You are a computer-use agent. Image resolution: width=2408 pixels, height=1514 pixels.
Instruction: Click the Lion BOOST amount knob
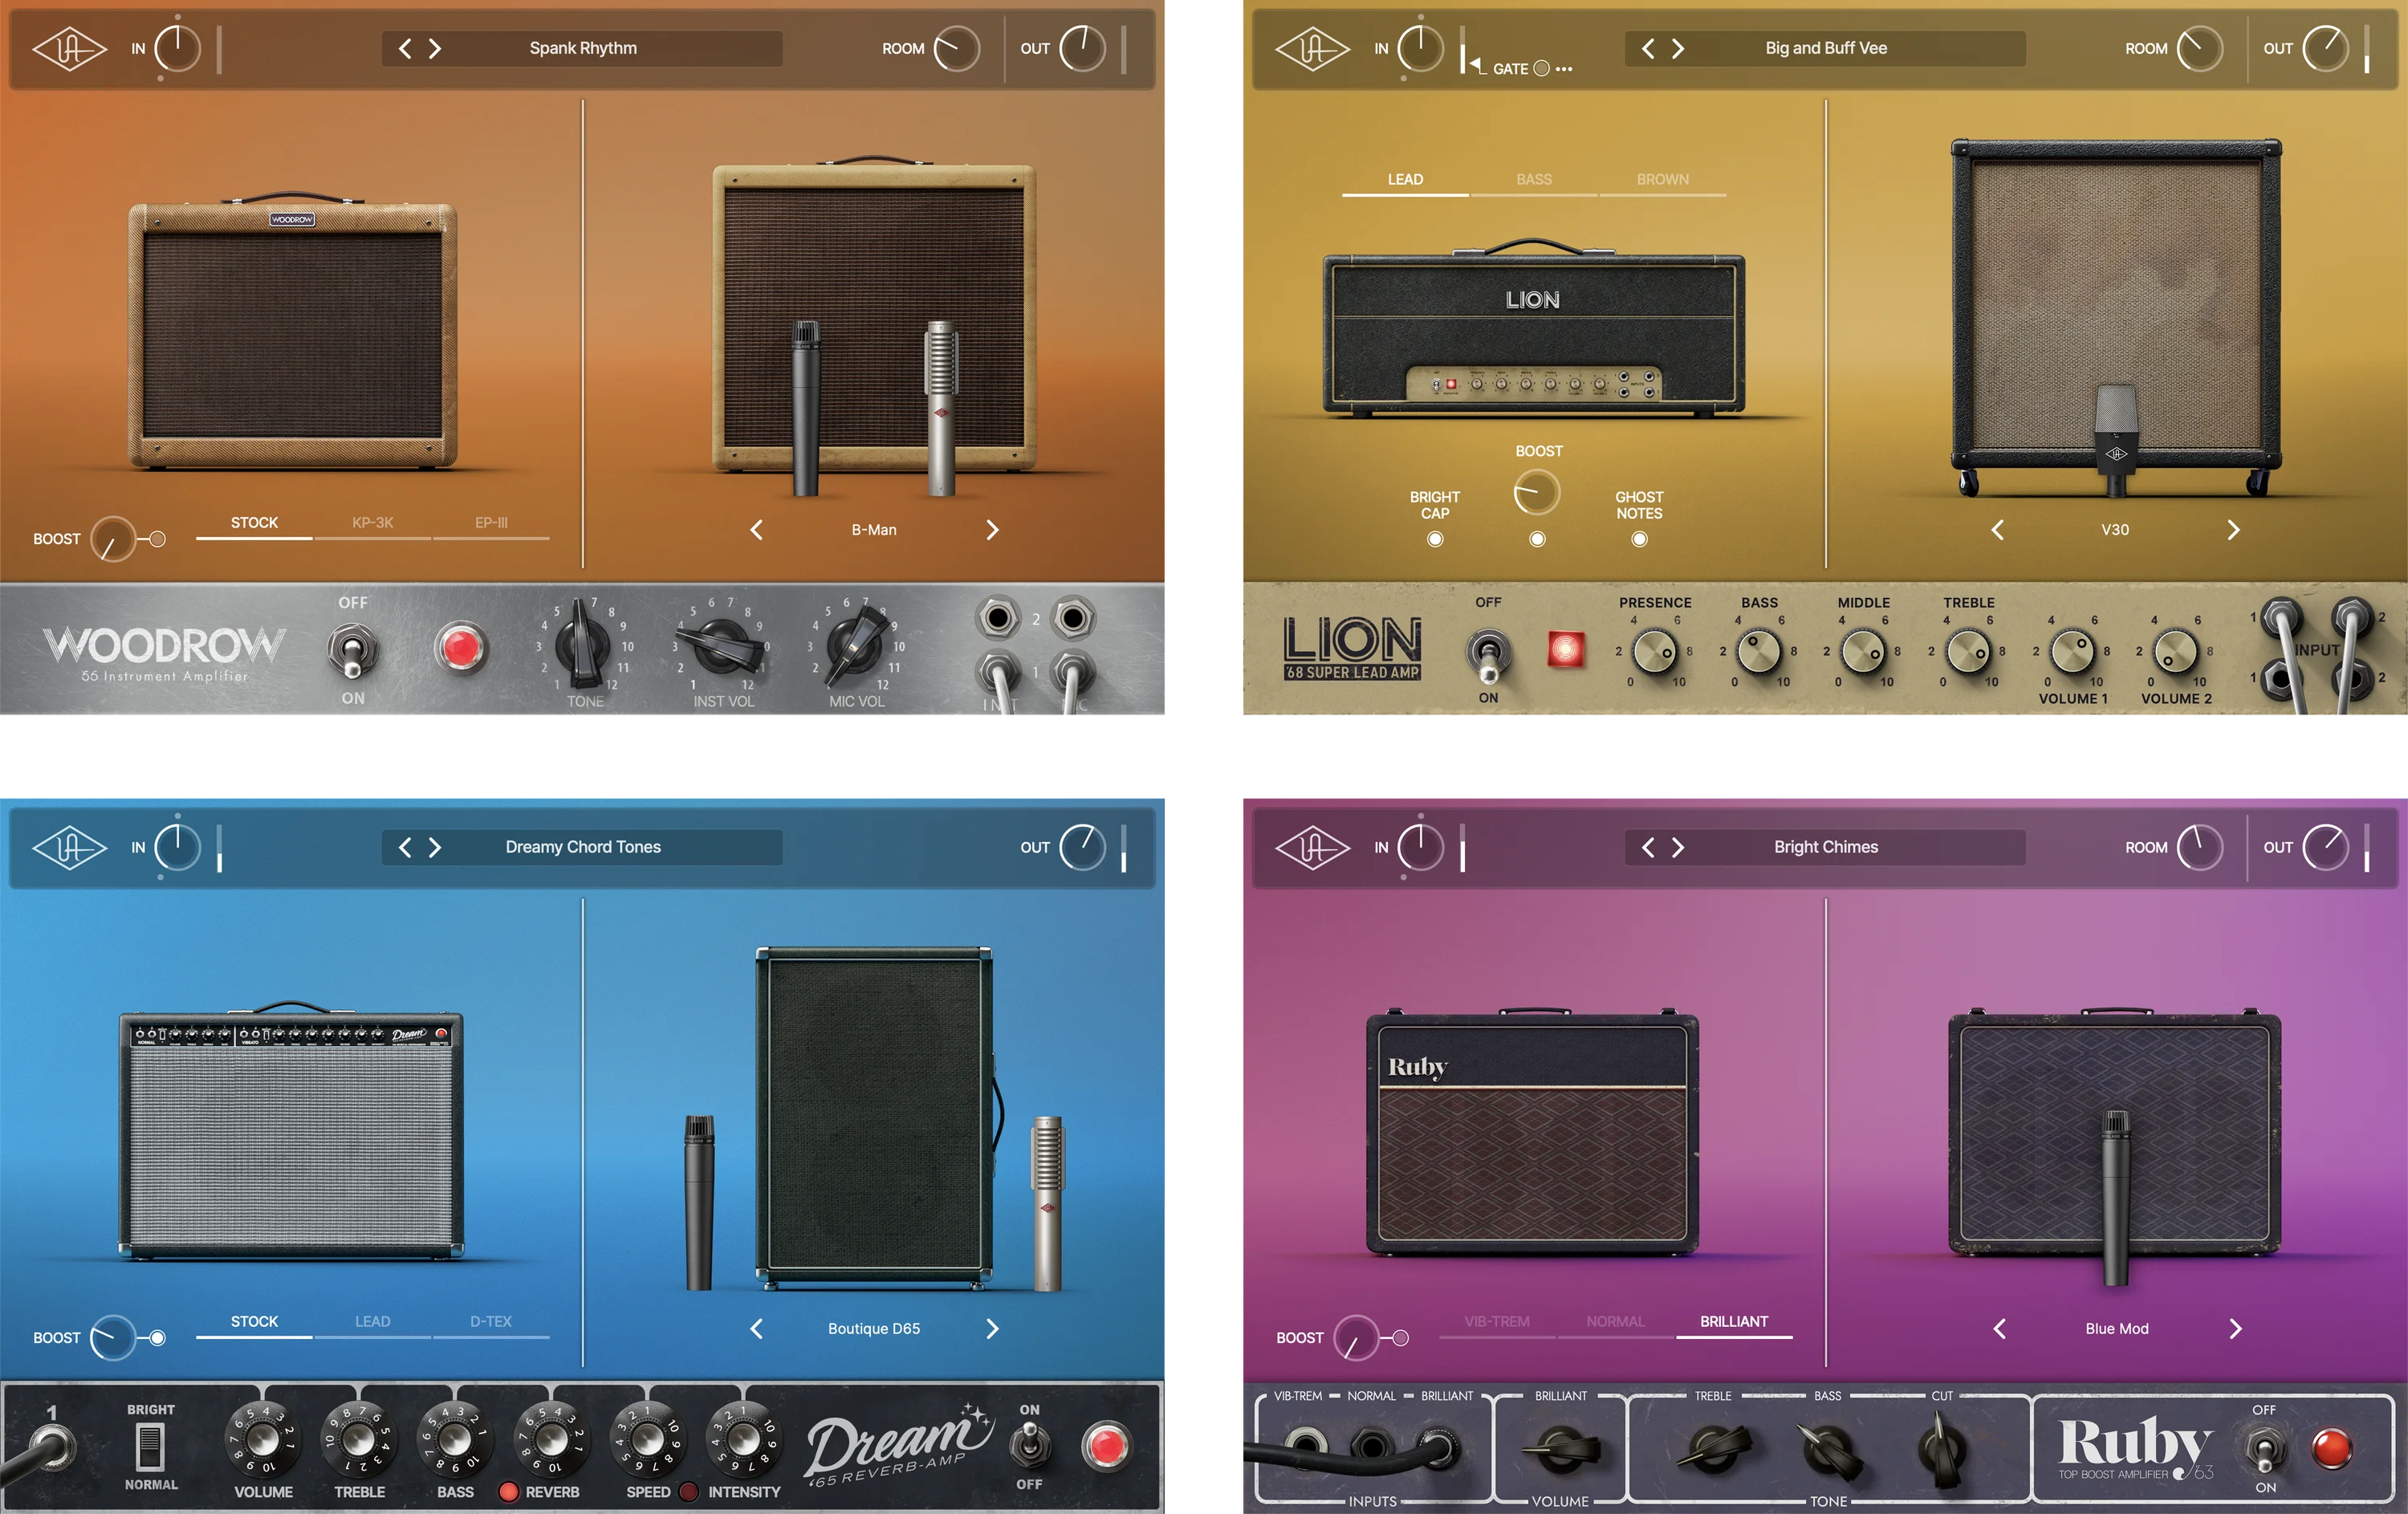tap(1537, 492)
